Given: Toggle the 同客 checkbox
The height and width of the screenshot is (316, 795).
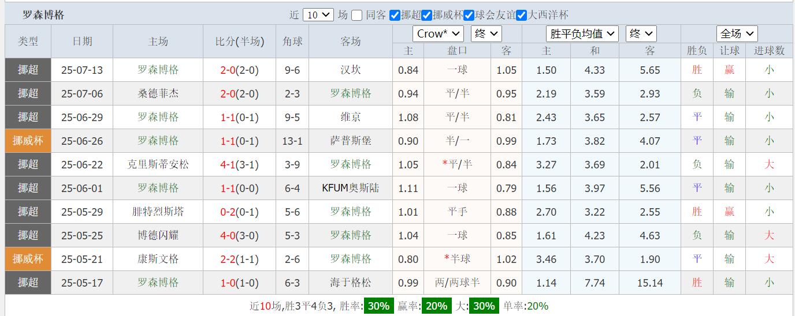Looking at the screenshot, I should coord(357,16).
